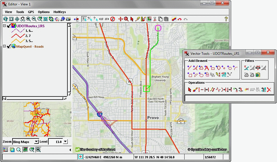Screen dimensions: 277x162
Task: Click the scissors cut icon
Action: pyautogui.click(x=155, y=19)
